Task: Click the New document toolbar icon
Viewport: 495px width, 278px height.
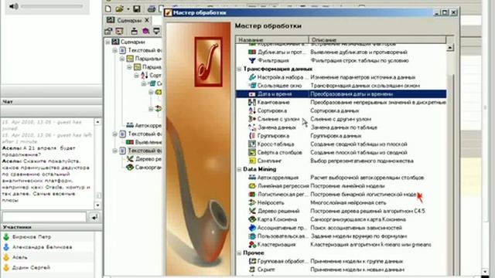Action: 108,8
